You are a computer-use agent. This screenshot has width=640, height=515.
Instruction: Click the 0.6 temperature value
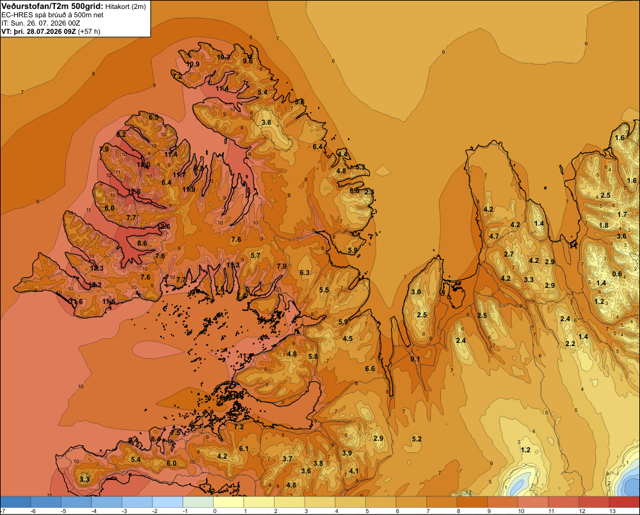click(617, 274)
